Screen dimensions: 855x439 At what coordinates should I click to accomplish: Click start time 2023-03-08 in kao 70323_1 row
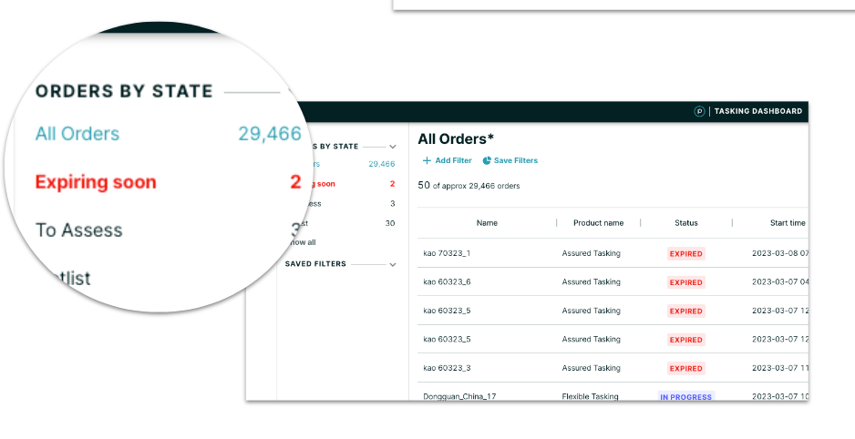(779, 253)
